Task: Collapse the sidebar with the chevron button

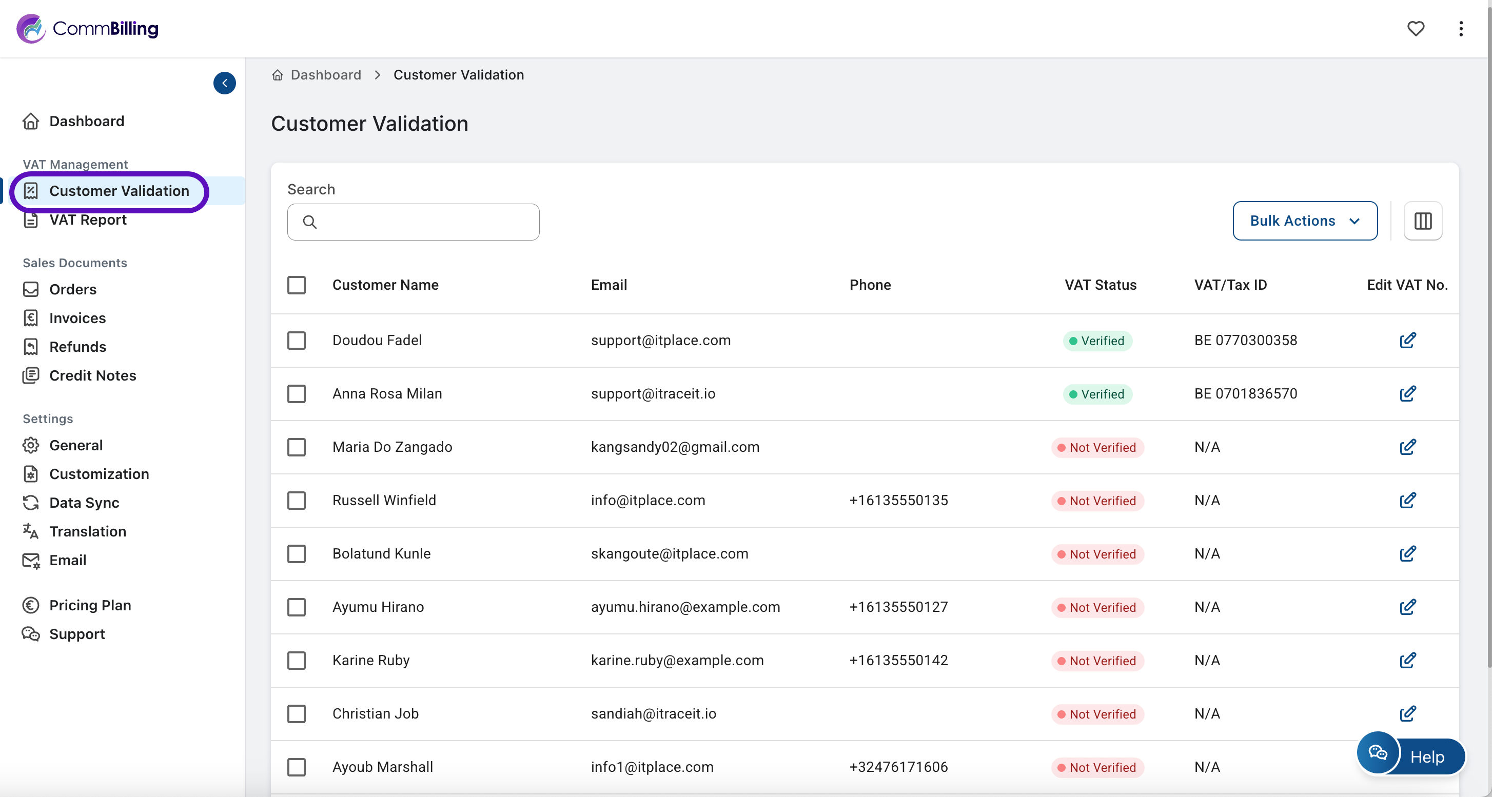Action: [224, 84]
